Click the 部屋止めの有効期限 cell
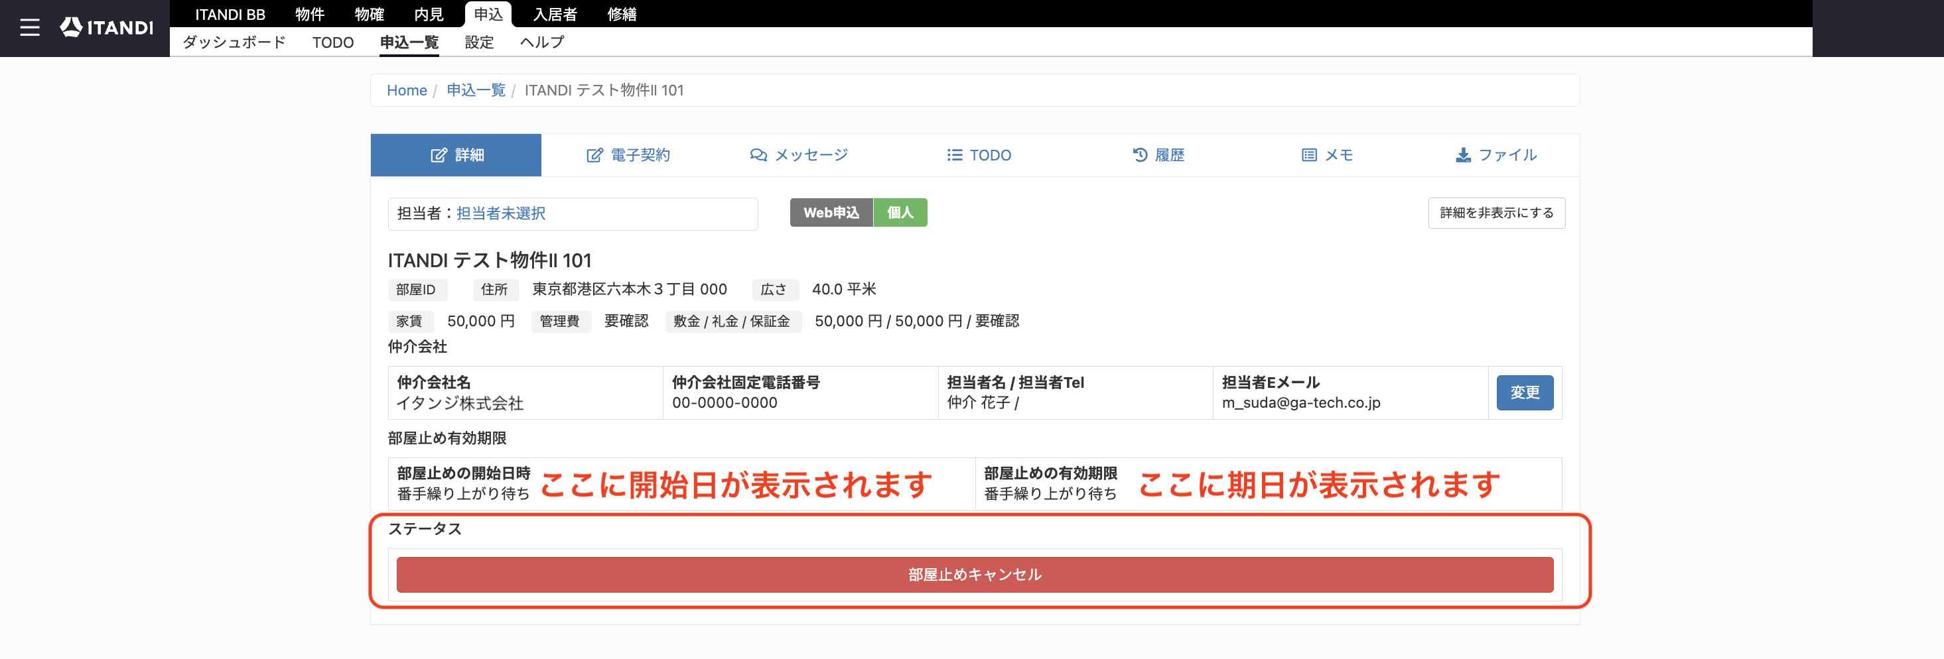Viewport: 1944px width, 659px height. [x=1268, y=484]
